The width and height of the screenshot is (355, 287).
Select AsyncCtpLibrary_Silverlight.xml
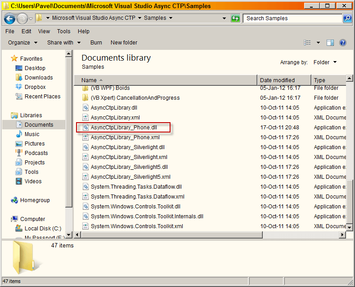(x=129, y=157)
